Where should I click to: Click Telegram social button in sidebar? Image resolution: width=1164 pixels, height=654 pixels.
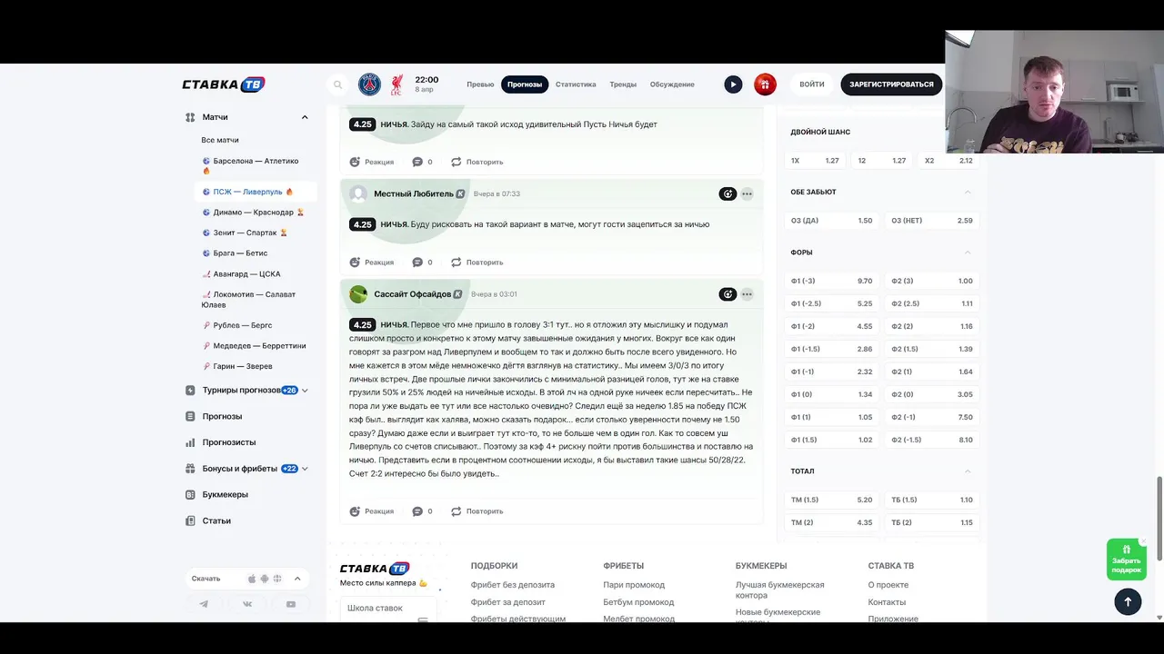coord(204,604)
